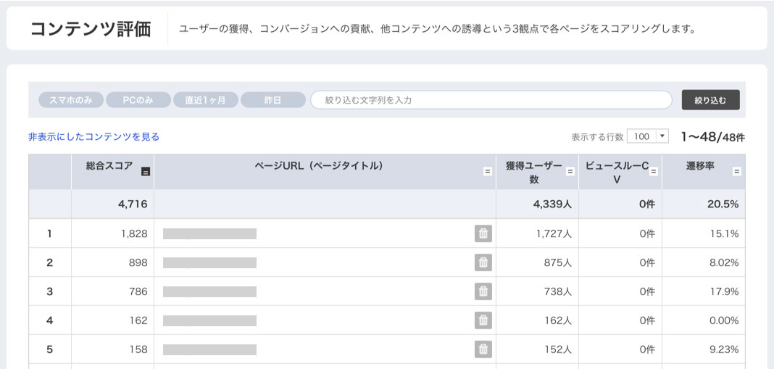Select row 1 score 1,828 cell
774x369 pixels.
[112, 233]
